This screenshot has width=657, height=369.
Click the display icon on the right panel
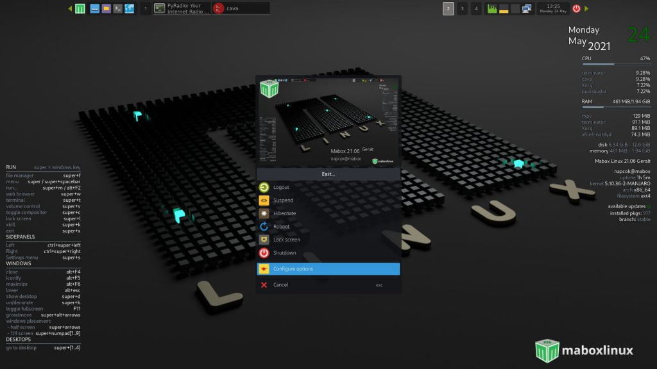click(x=527, y=8)
